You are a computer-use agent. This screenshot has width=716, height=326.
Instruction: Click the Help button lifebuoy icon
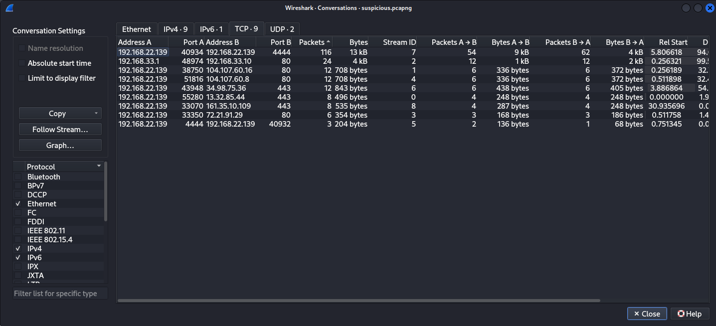[x=681, y=314]
